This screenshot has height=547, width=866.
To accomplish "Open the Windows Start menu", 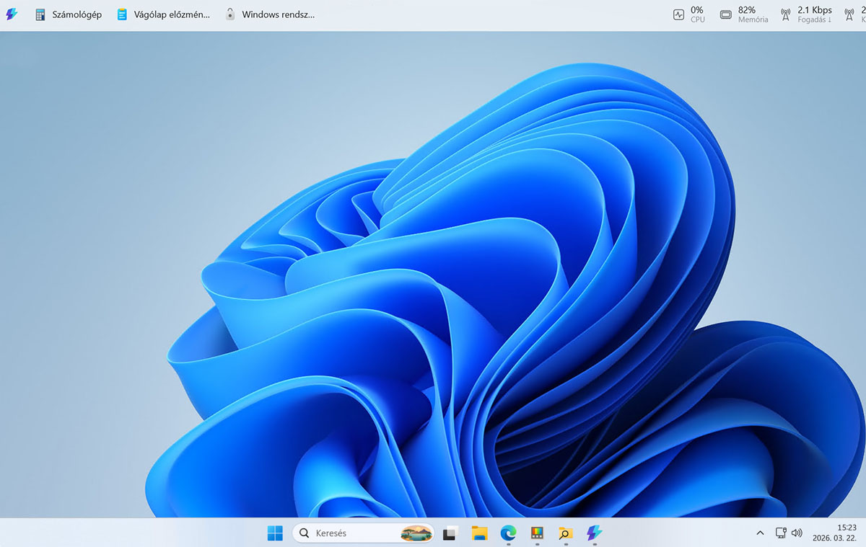I will click(275, 533).
